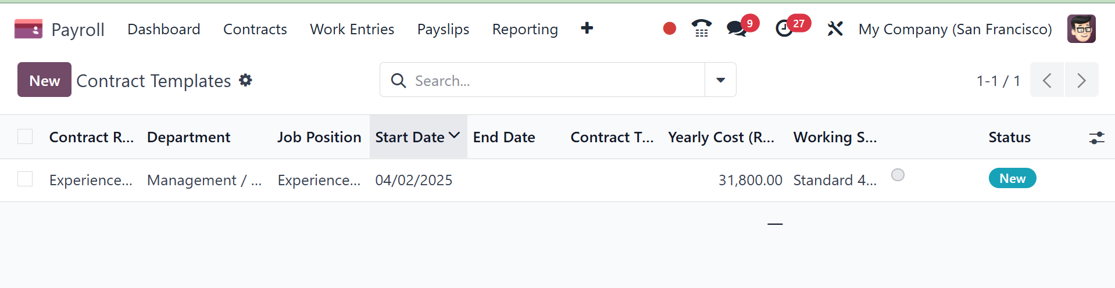
Task: Click the Payroll app logo icon
Action: pos(28,29)
